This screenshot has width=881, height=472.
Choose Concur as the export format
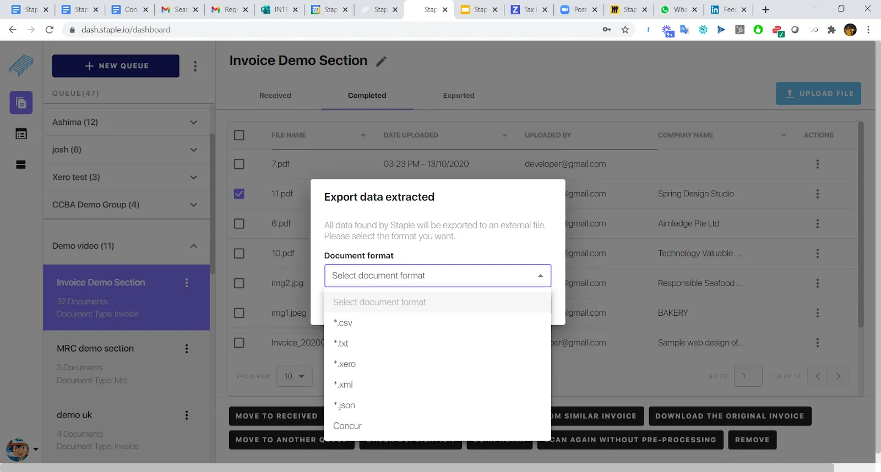[438, 426]
